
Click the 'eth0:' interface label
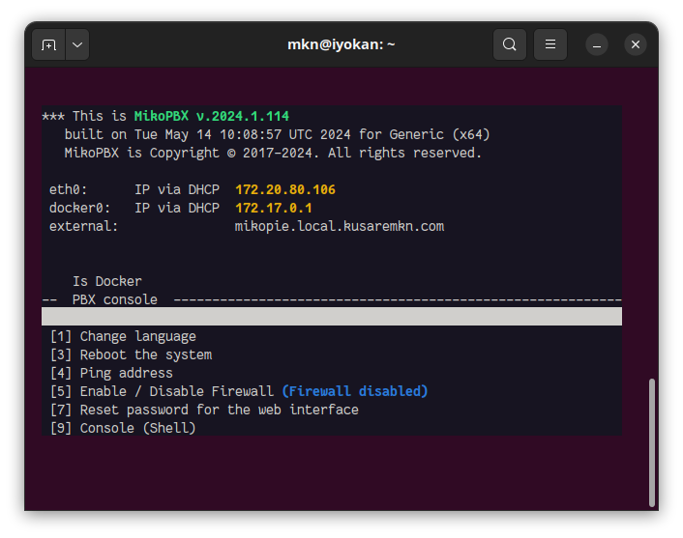point(68,189)
